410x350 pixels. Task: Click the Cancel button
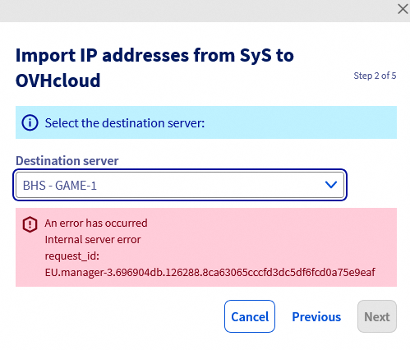(x=250, y=316)
